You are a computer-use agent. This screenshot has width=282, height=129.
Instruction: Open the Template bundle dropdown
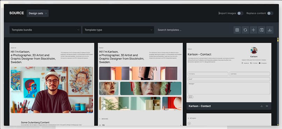pyautogui.click(x=45, y=30)
